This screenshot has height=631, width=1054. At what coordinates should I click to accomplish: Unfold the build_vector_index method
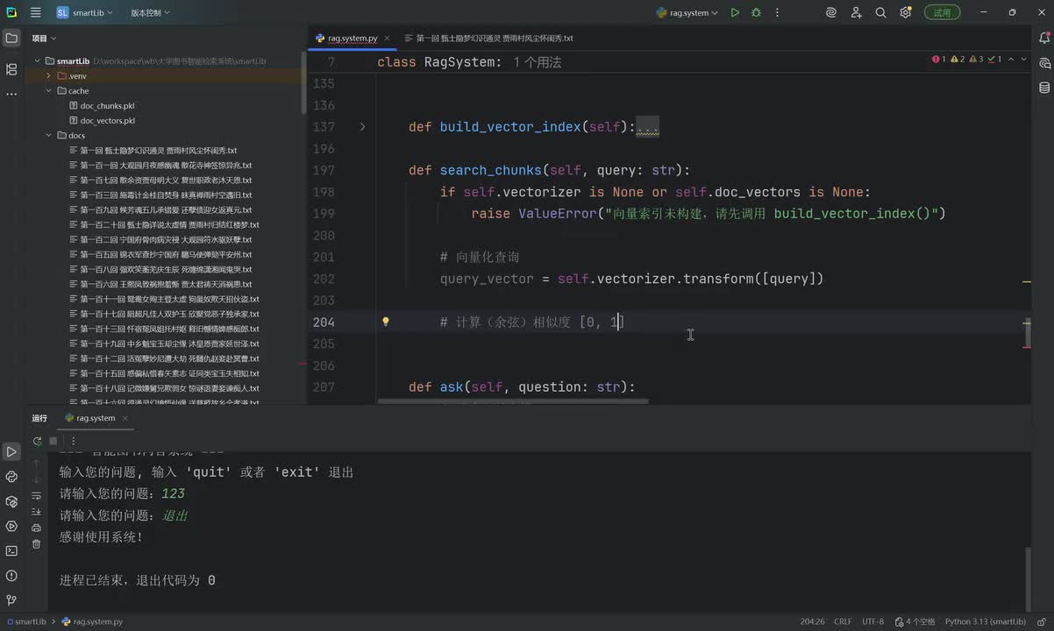click(x=362, y=127)
